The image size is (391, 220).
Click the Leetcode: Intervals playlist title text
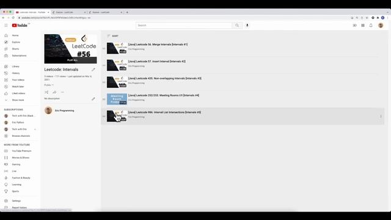(61, 70)
